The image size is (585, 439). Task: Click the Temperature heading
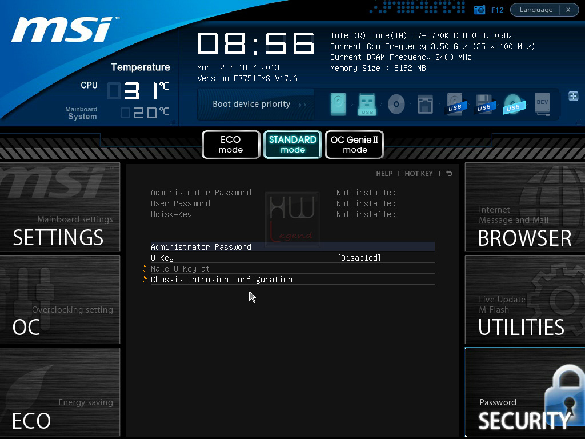[x=141, y=67]
